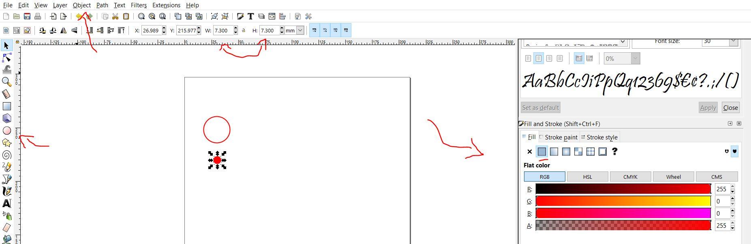751x244 pixels.
Task: Open the Filters menu
Action: [x=139, y=5]
